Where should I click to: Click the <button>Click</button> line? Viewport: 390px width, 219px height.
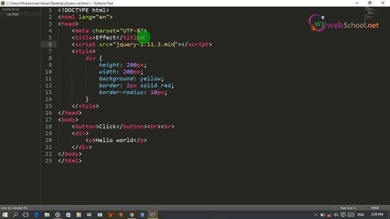coord(123,127)
